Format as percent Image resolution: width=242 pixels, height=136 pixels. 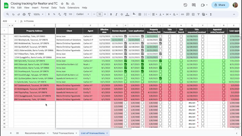point(54,14)
